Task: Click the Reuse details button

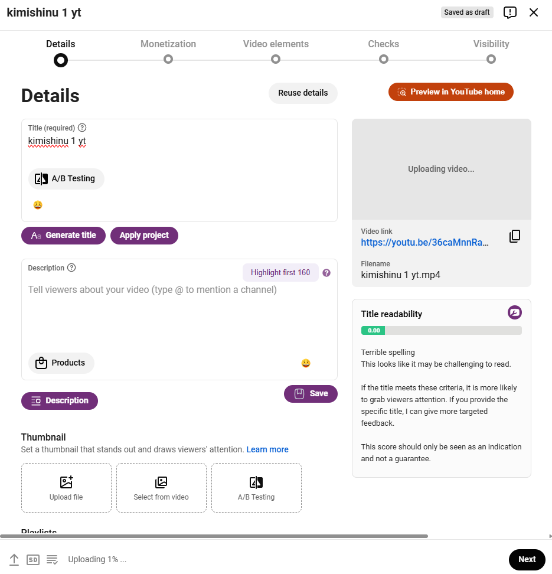Action: (x=303, y=93)
